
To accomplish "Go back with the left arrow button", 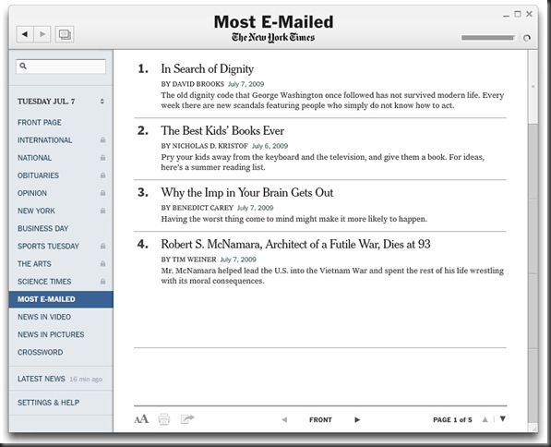I will pyautogui.click(x=25, y=34).
